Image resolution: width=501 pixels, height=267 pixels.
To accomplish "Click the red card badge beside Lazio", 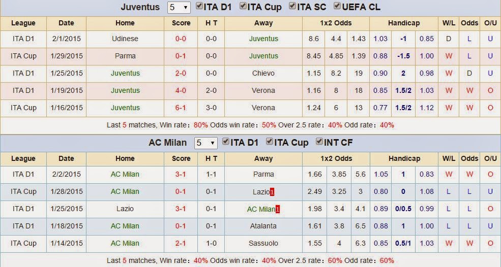I will tap(272, 192).
